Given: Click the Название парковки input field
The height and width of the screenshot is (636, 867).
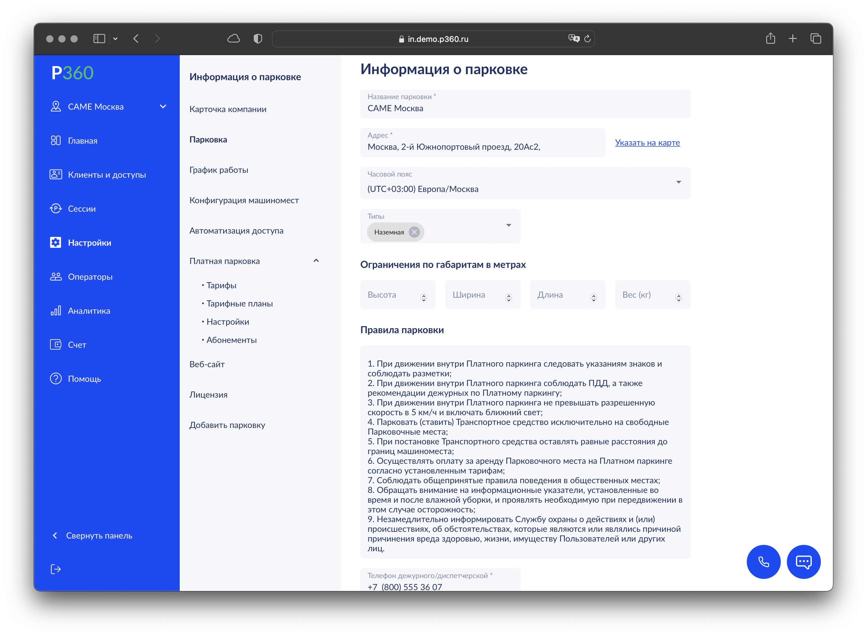Looking at the screenshot, I should 525,104.
